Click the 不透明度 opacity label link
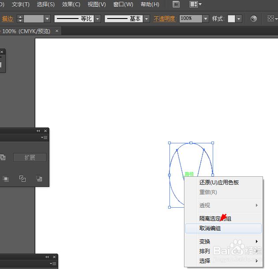The height and width of the screenshot is (269, 278). click(165, 19)
